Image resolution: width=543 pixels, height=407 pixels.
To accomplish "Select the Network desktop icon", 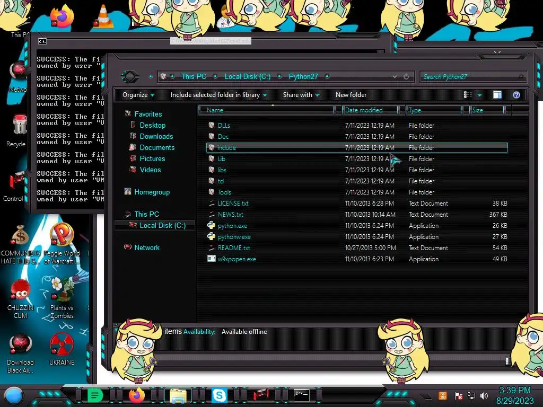I will click(19, 72).
